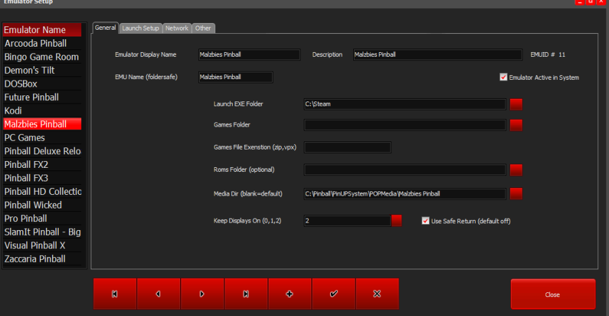The height and width of the screenshot is (316, 609).
Task: Go to first emulator record
Action: (114, 294)
